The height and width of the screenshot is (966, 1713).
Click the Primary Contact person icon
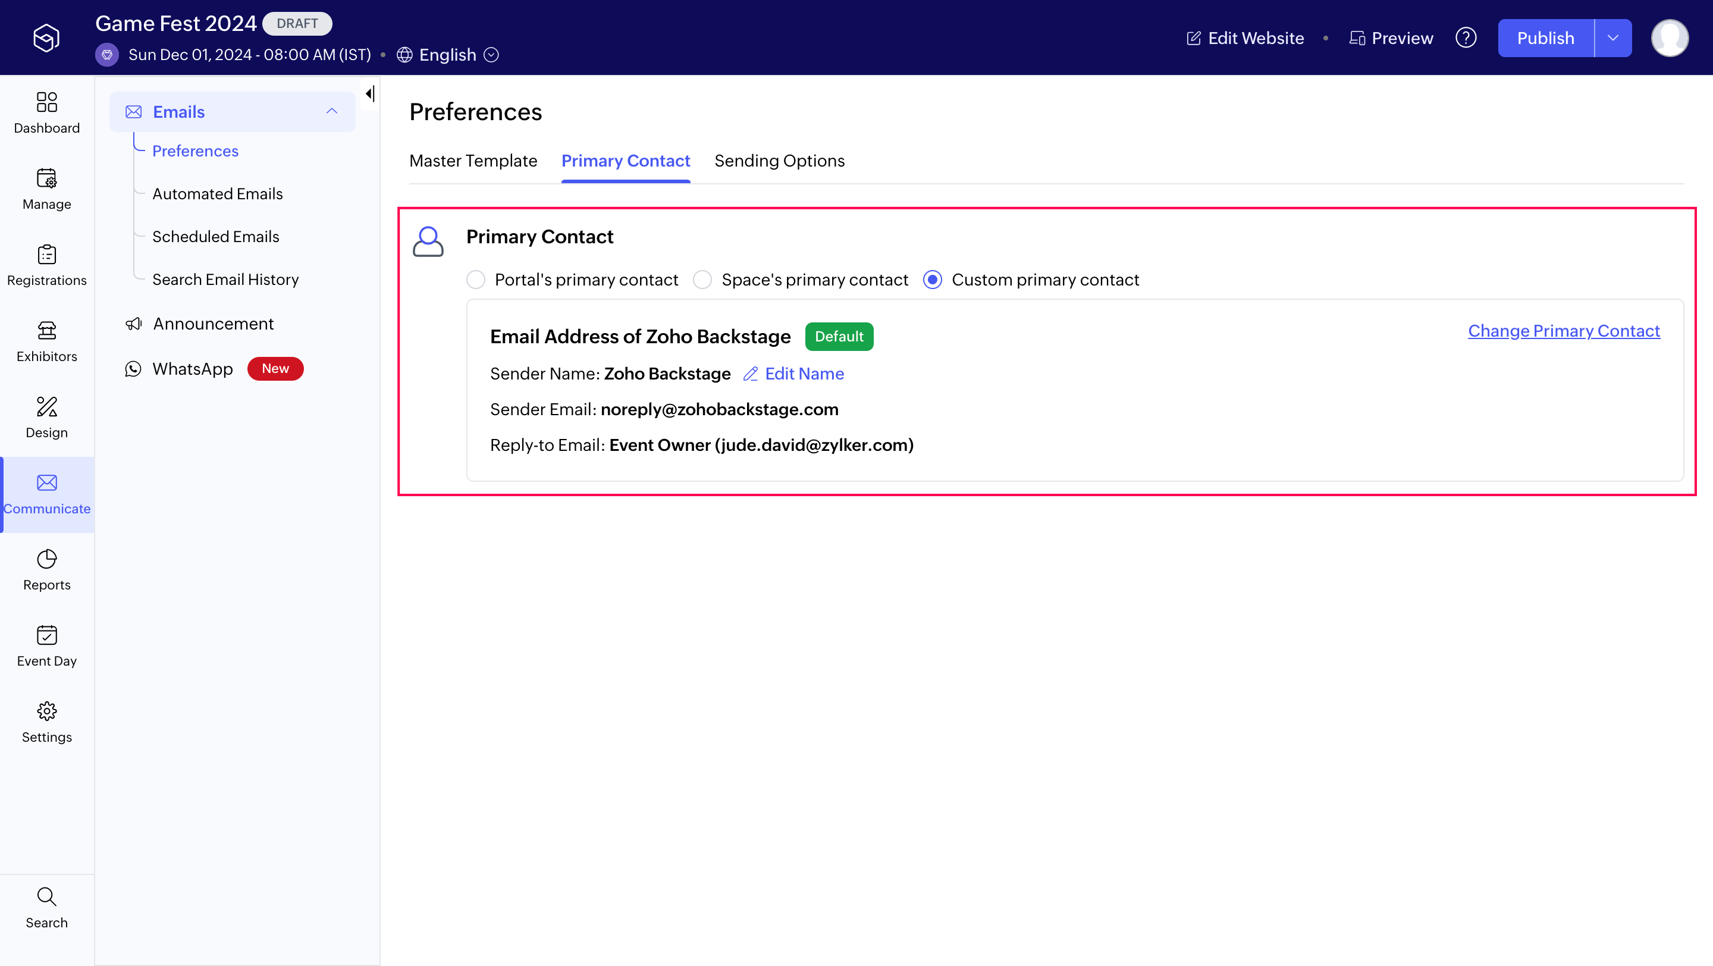tap(428, 241)
